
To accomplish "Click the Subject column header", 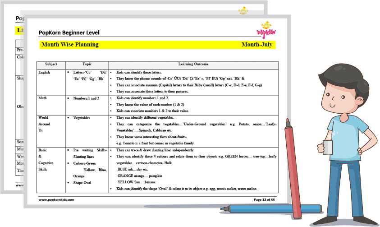I will pos(51,64).
